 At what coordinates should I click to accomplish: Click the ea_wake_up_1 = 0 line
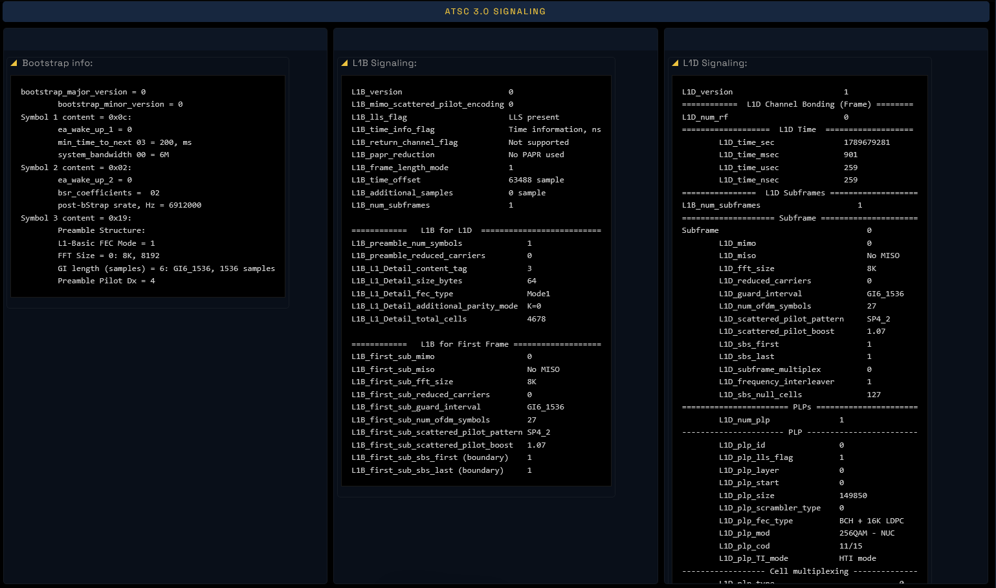(x=95, y=129)
